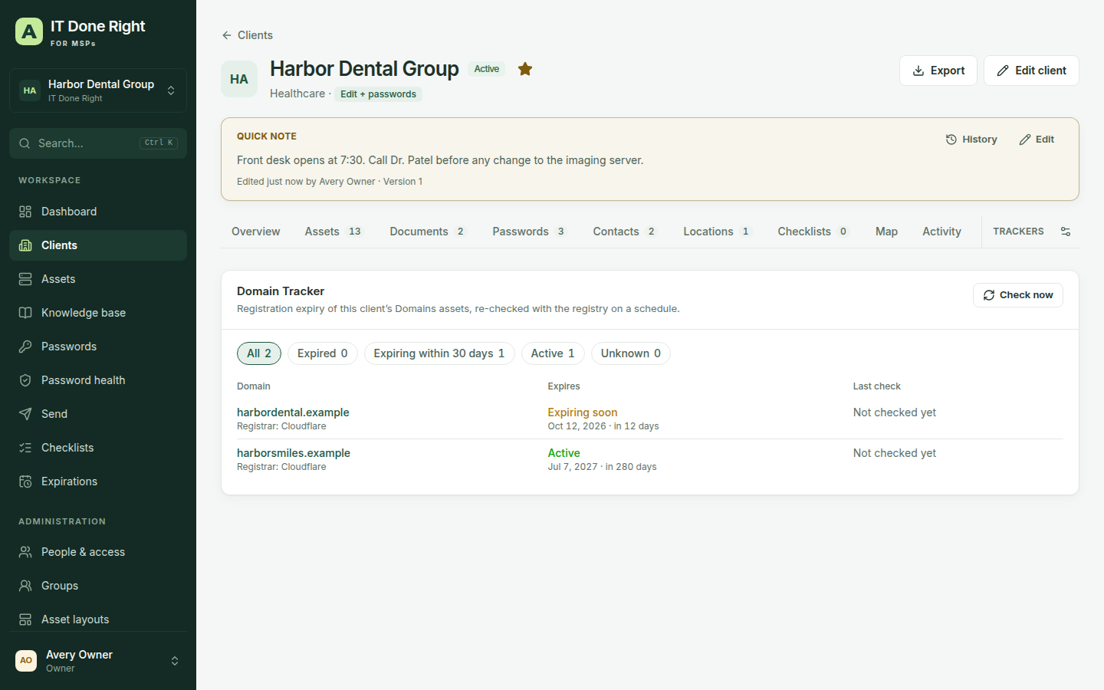Focus the sidebar Search field
Viewport: 1104px width, 690px height.
click(x=98, y=143)
